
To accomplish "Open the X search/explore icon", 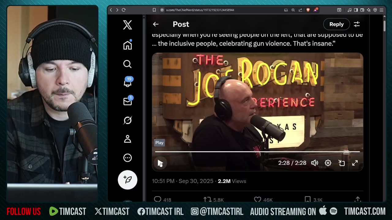I will (127, 64).
